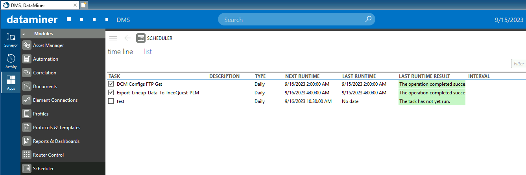Sort by DESCRIPTION column header
526x175 pixels.
(224, 76)
